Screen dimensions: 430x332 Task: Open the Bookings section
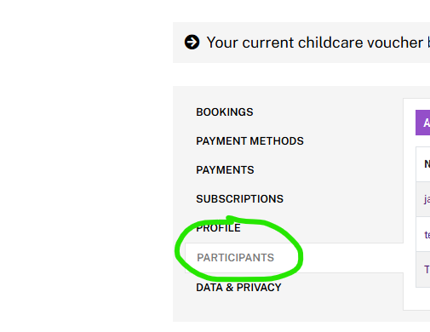pos(225,112)
